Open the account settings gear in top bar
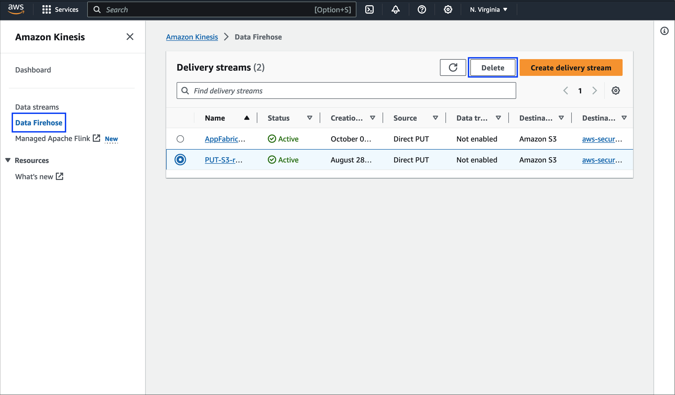This screenshot has width=675, height=395. tap(448, 9)
